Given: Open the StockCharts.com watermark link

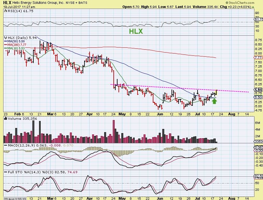Looking at the screenshot, I should (x=248, y=2).
